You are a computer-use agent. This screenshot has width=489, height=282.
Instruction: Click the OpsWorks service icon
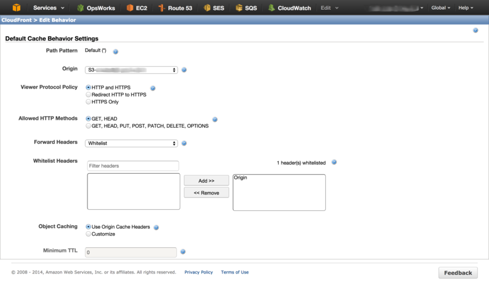(81, 8)
